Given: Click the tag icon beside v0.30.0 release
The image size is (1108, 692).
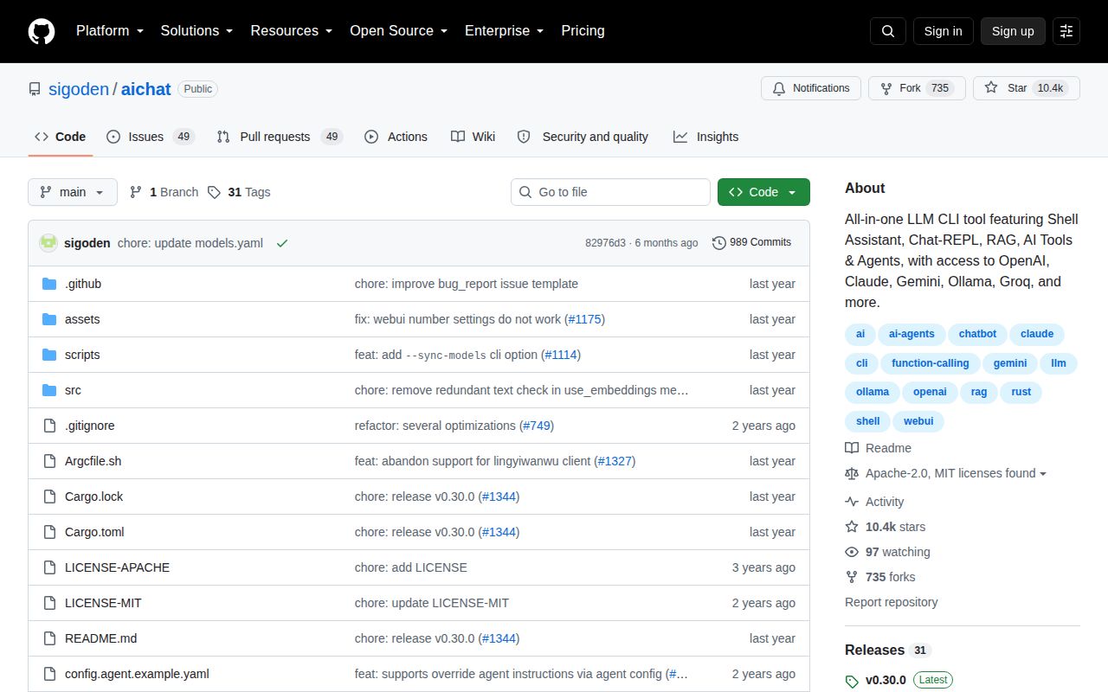Looking at the screenshot, I should tap(852, 681).
